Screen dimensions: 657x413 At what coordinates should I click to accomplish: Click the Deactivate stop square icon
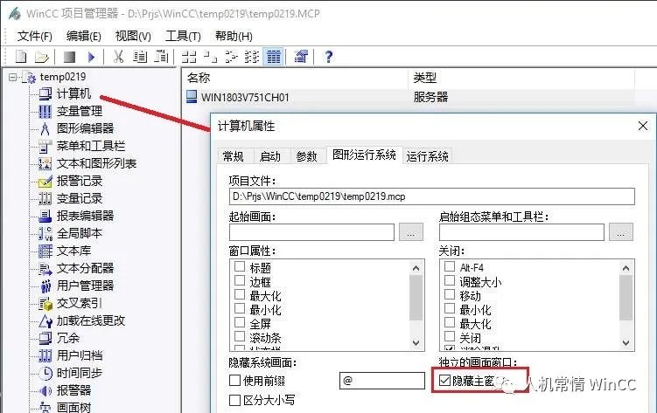pyautogui.click(x=69, y=57)
